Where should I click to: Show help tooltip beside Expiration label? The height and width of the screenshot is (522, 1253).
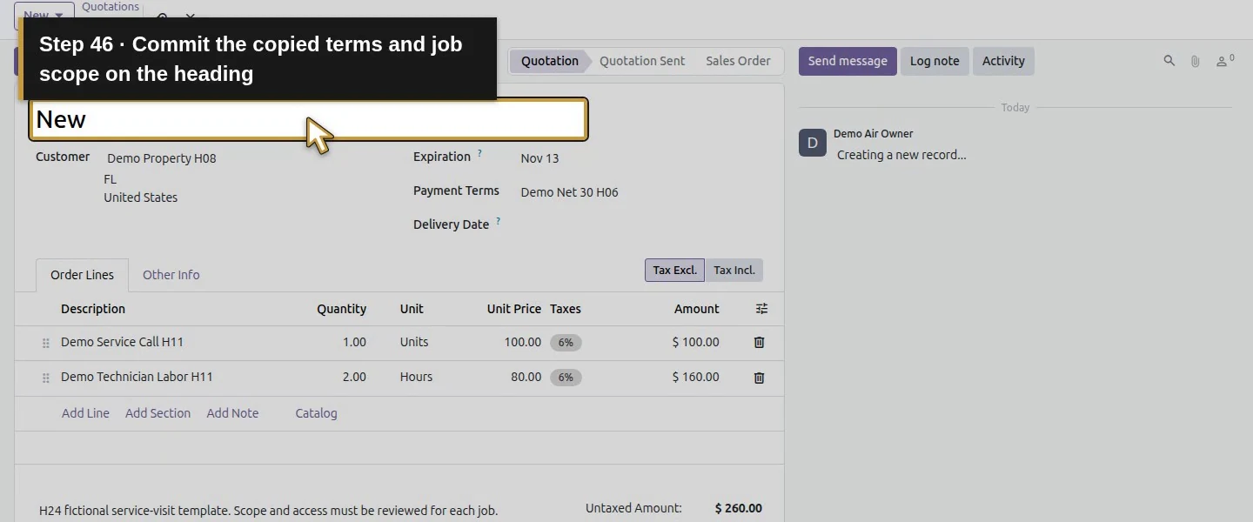click(x=479, y=154)
